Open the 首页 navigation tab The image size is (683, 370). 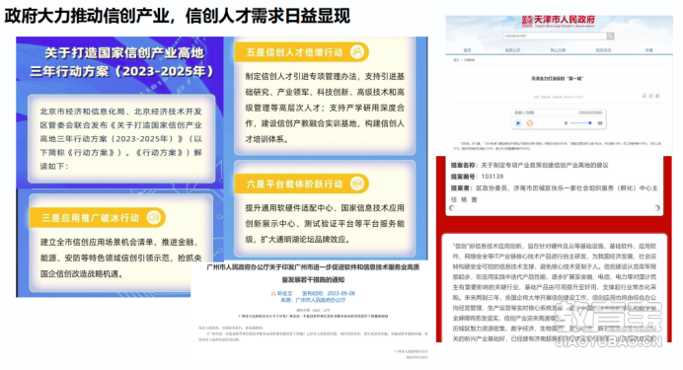(x=468, y=50)
